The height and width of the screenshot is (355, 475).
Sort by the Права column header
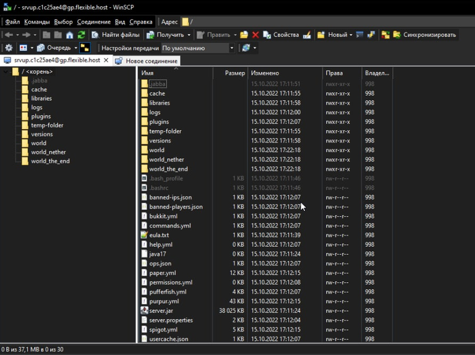click(342, 73)
